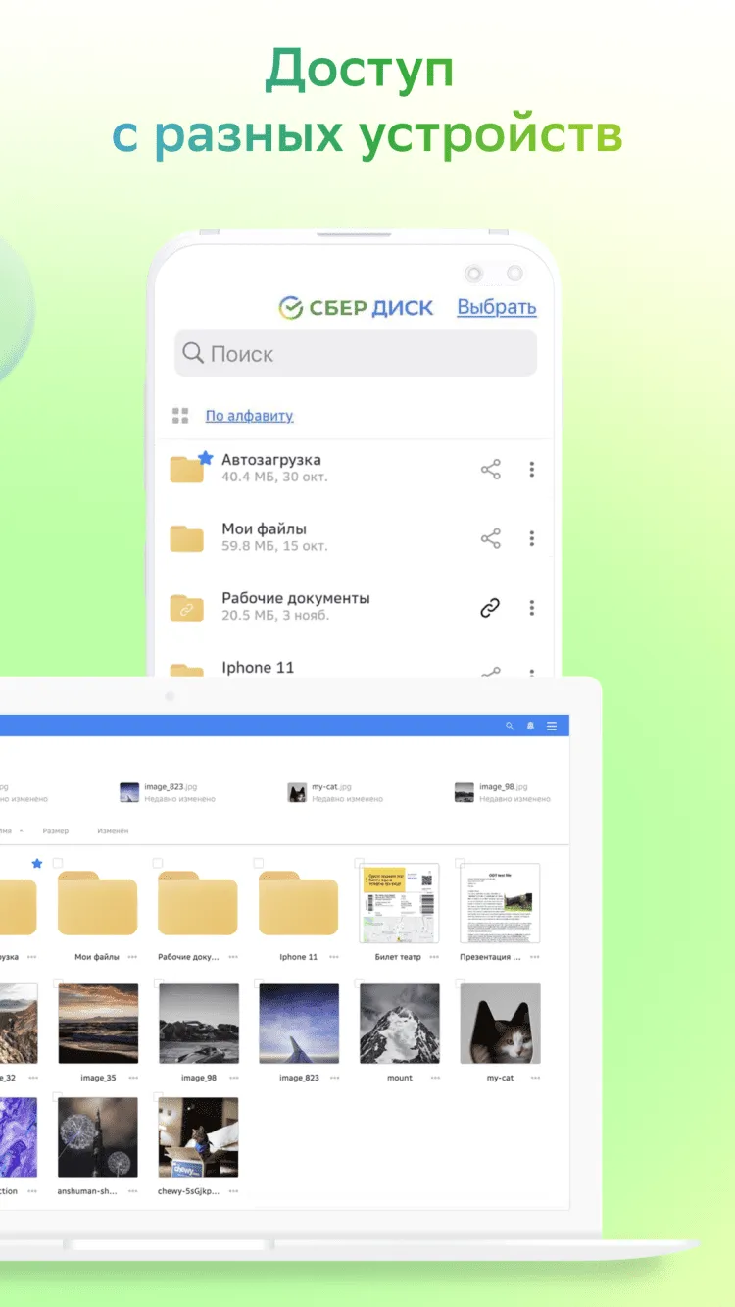735x1307 pixels.
Task: Open notifications bell in laptop blue bar
Action: [x=530, y=726]
